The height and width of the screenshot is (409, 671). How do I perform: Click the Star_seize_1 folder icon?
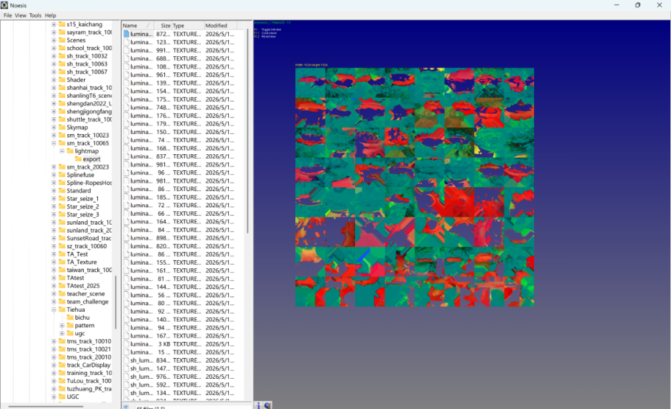coord(62,198)
